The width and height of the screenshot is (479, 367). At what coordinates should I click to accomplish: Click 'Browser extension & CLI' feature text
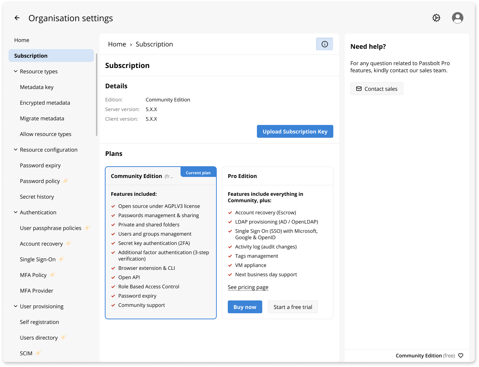tap(146, 268)
